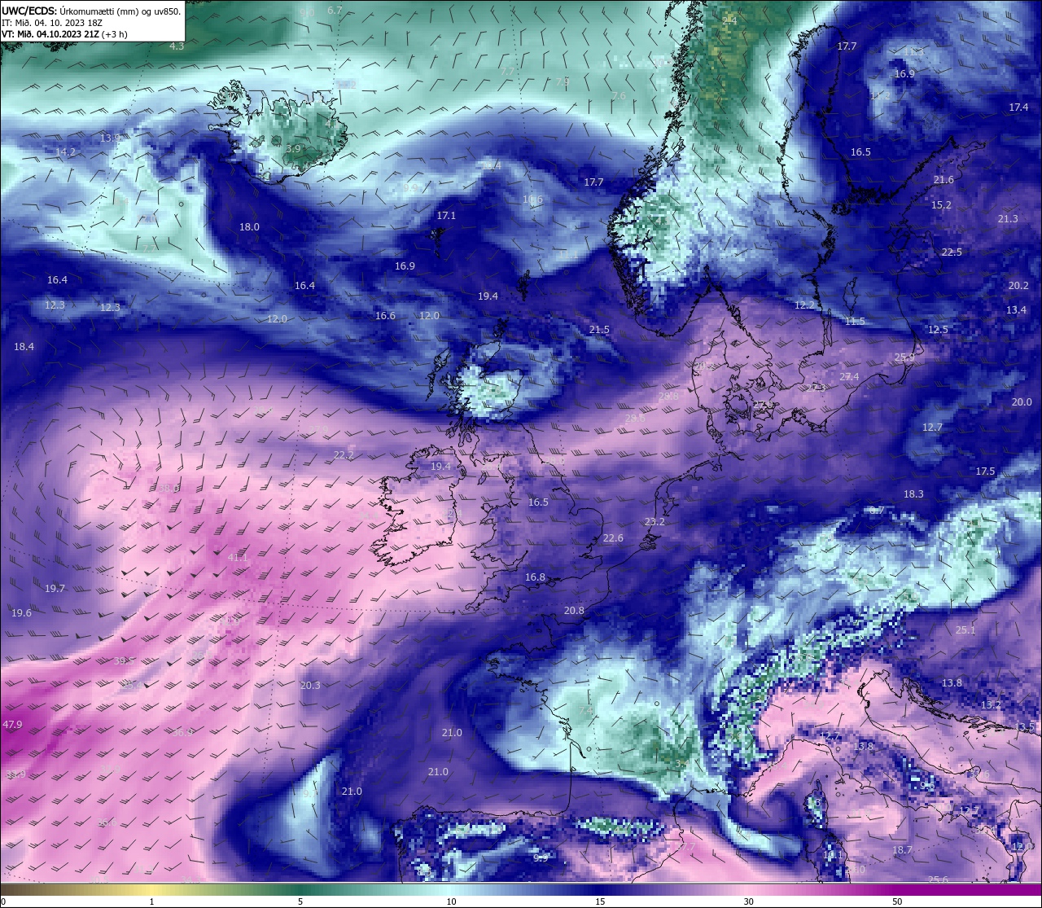Click the map value 25.9
The image size is (1042, 908).
pos(904,357)
